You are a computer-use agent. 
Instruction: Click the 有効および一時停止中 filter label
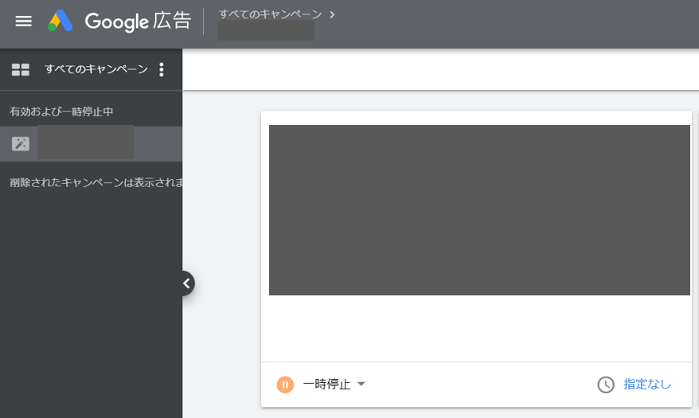(x=61, y=111)
